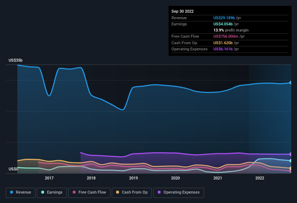Click the Operating Expenses purple endpoint marker

[x=291, y=154]
